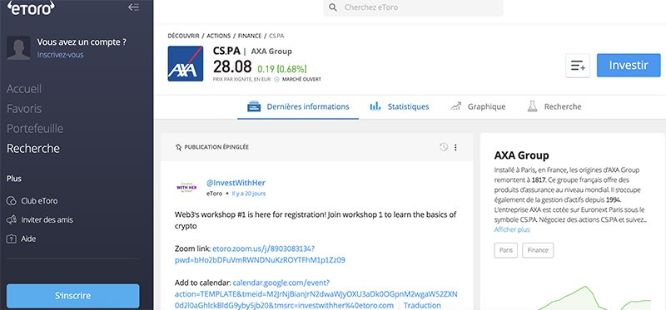Expand description with Afficher plus
Viewport: 666px width, 310px height.
click(x=512, y=229)
